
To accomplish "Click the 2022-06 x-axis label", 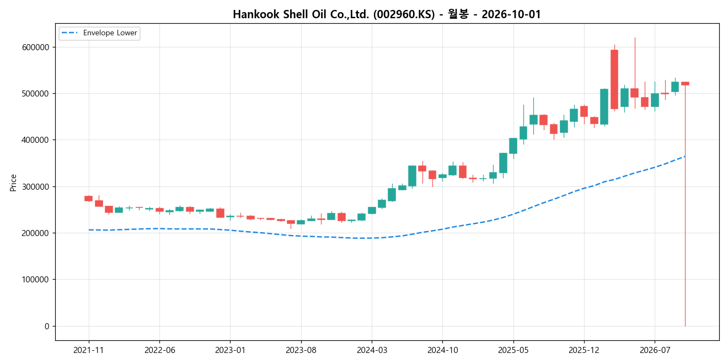I will tap(159, 350).
